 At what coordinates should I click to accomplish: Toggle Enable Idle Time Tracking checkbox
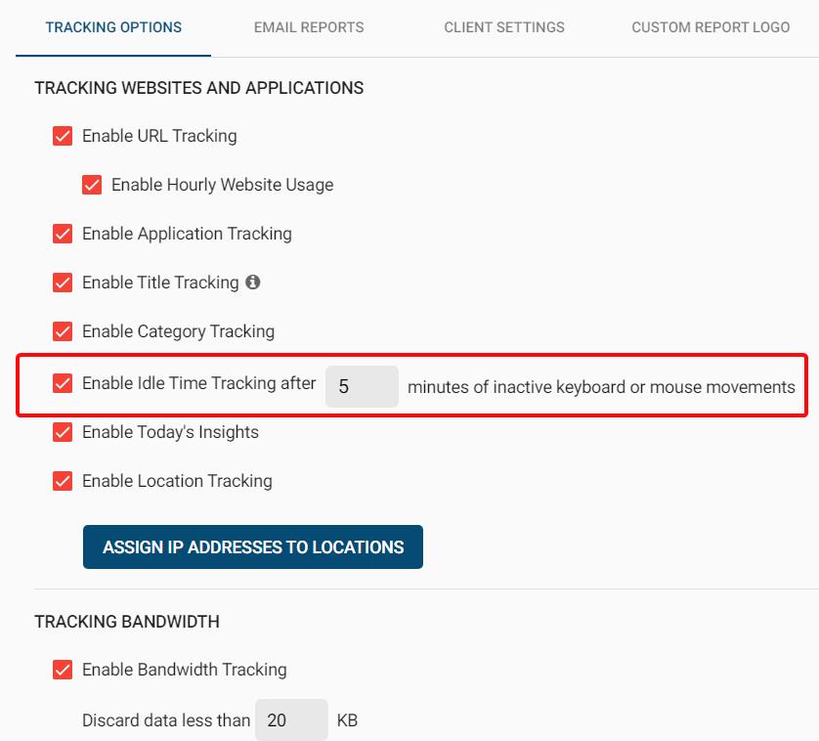(63, 383)
